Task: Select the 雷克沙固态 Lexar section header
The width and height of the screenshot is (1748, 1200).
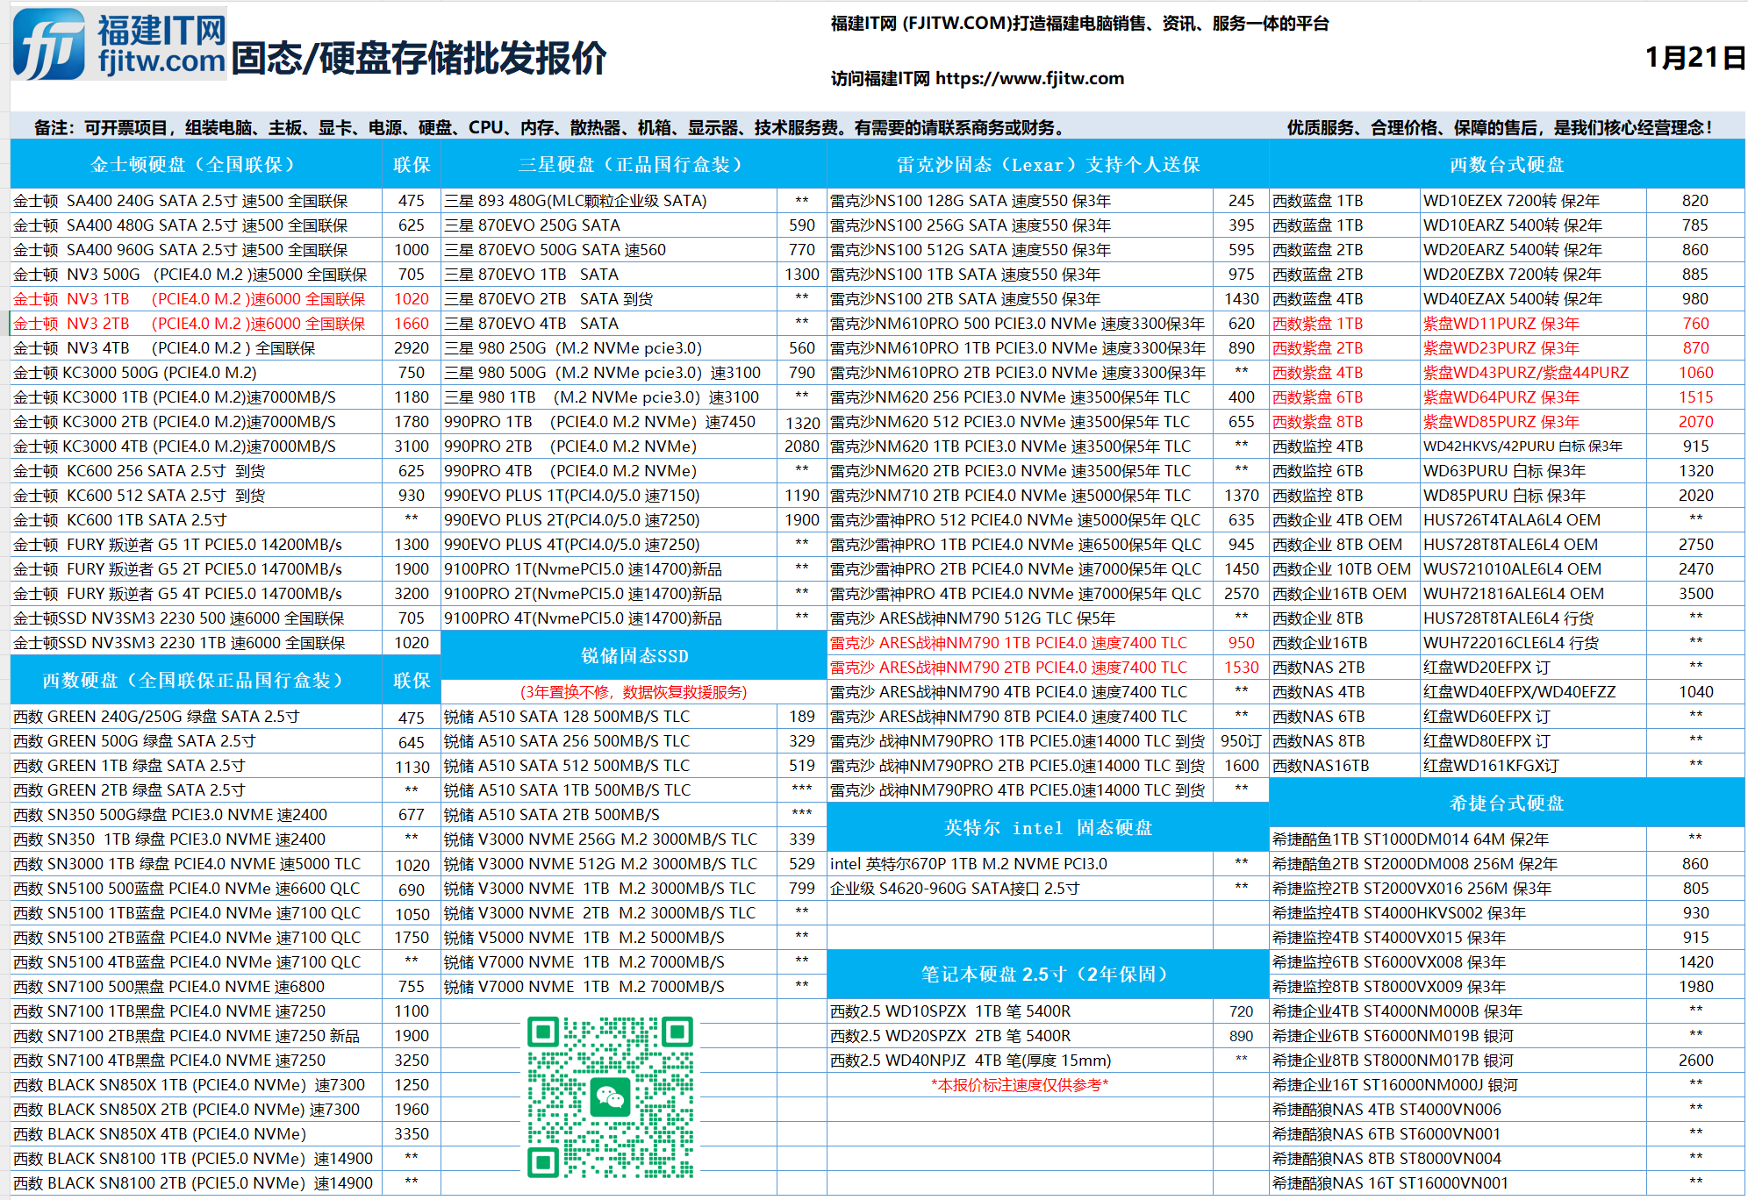Action: (1048, 165)
